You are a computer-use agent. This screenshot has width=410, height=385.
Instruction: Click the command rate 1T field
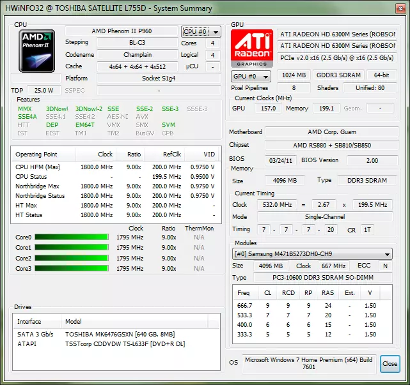click(367, 230)
